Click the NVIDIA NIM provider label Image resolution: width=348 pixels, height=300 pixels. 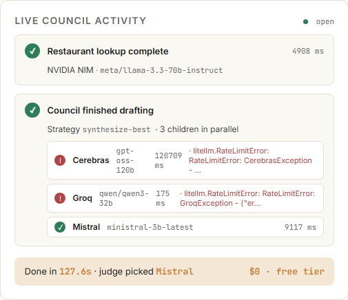(70, 70)
